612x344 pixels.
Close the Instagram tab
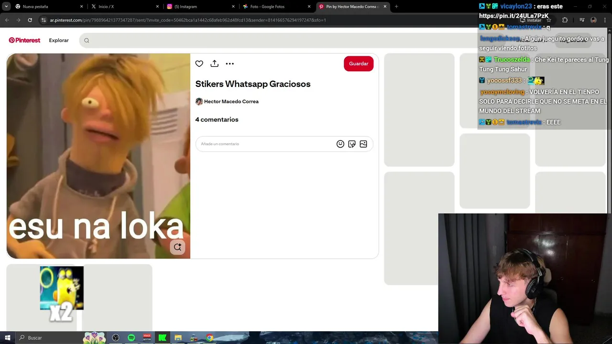point(233,7)
